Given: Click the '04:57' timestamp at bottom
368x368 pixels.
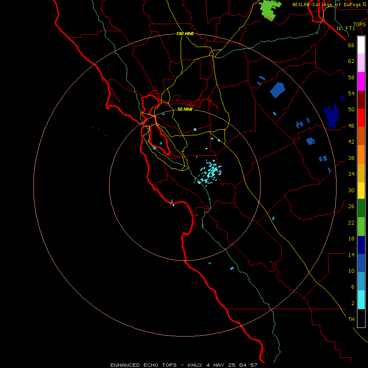Looking at the screenshot, I should 248,365.
